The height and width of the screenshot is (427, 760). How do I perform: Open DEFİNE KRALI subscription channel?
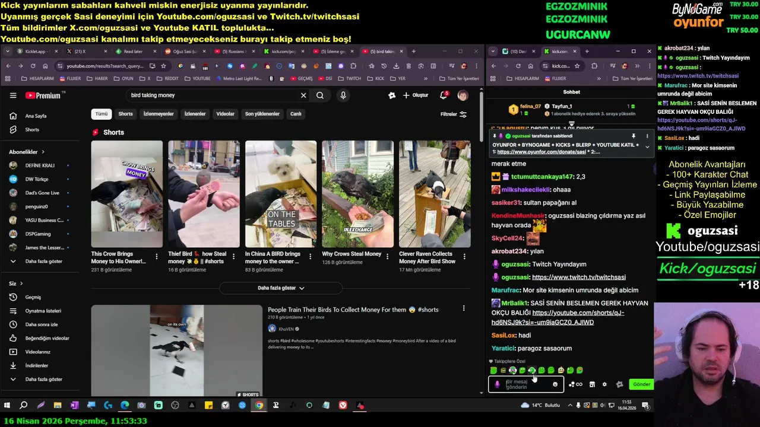click(x=39, y=165)
